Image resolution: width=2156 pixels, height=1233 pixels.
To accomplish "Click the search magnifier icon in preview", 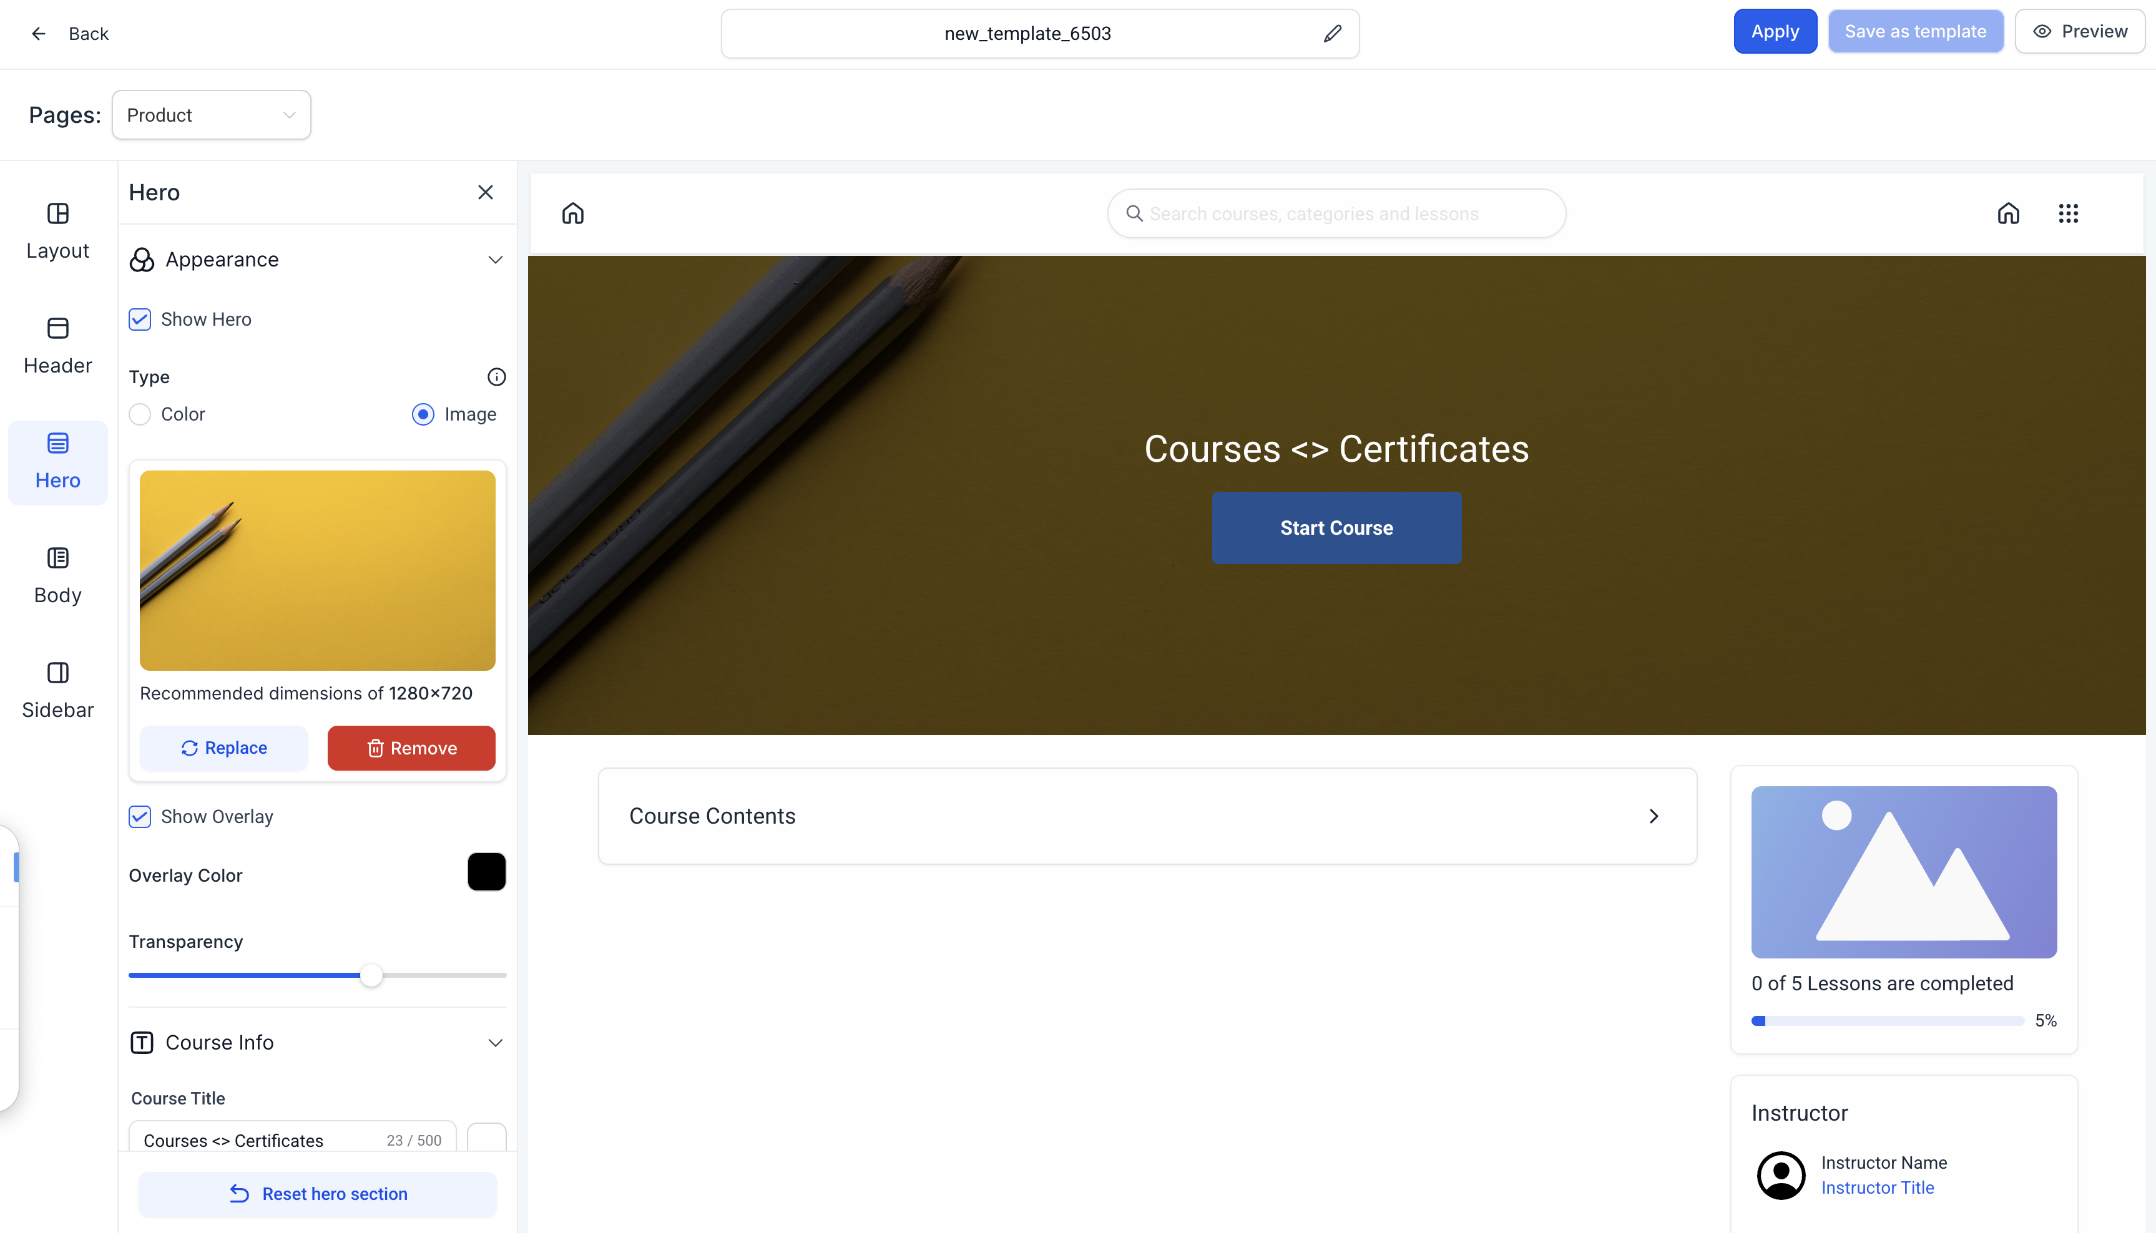I will [1134, 213].
